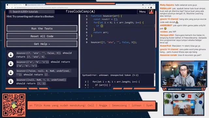This screenshot has height=118, width=209.
Task: Click flask icon for [7, "ate", 9] test
Action: [x=11, y=55]
